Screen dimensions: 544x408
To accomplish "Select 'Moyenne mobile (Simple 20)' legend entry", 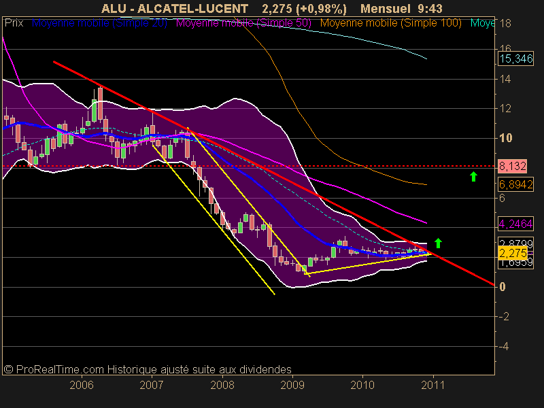I will pos(99,23).
